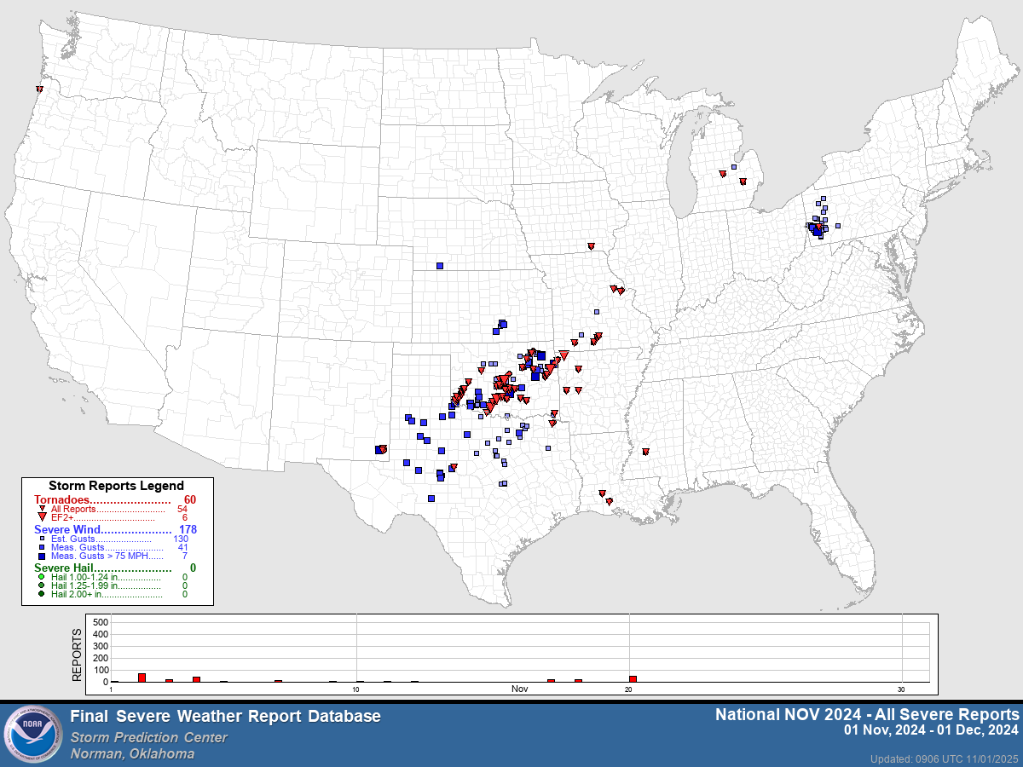This screenshot has height=767, width=1023.
Task: Click the Final Severe Weather Report Database heading
Action: (225, 716)
